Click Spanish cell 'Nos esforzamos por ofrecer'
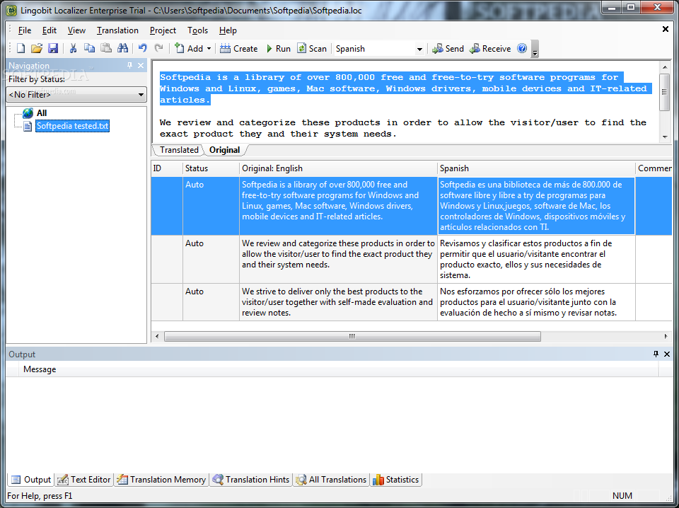The image size is (679, 508). [536, 302]
